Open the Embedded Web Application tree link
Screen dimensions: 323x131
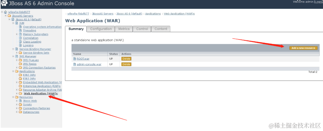pyautogui.click(x=42, y=82)
